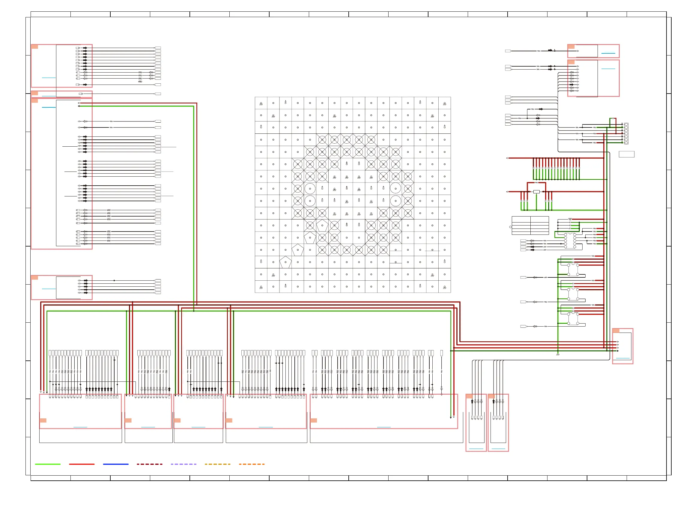
Task: Click the ground symbol in the grid's bottom-right cell
Action: 444,287
